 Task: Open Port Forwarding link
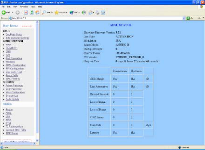pyautogui.click(x=14, y=58)
